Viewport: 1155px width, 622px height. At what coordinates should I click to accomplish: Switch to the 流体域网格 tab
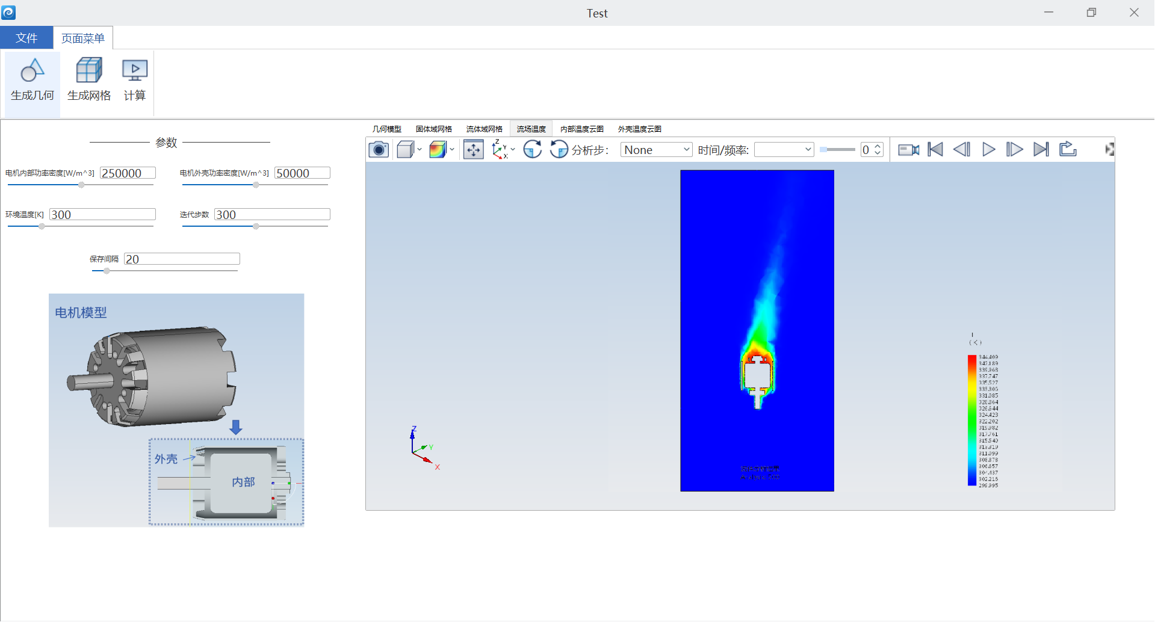[485, 129]
